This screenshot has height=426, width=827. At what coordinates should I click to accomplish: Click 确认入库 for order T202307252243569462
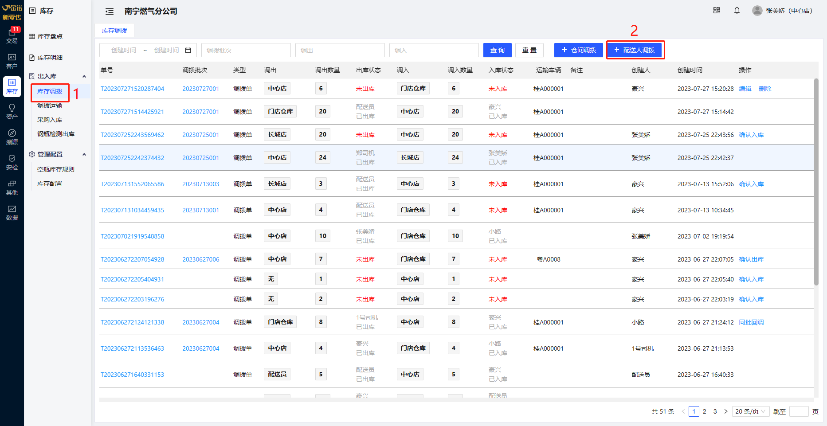(x=751, y=135)
